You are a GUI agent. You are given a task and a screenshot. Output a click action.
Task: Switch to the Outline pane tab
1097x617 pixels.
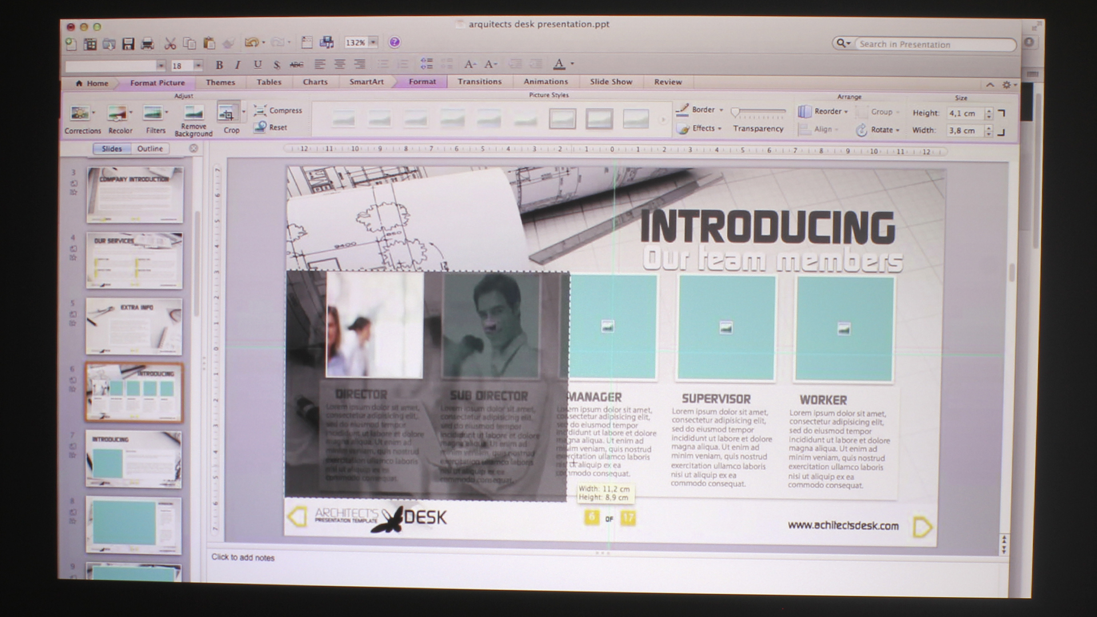[x=150, y=149]
